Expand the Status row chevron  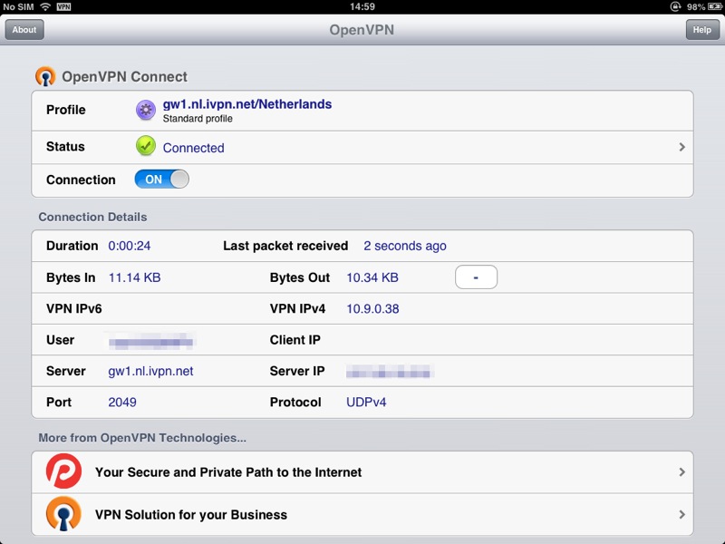(x=682, y=147)
